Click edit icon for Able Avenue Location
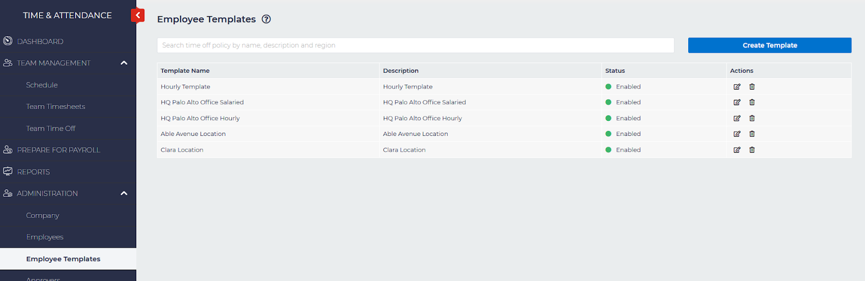This screenshot has height=281, width=865. point(736,134)
